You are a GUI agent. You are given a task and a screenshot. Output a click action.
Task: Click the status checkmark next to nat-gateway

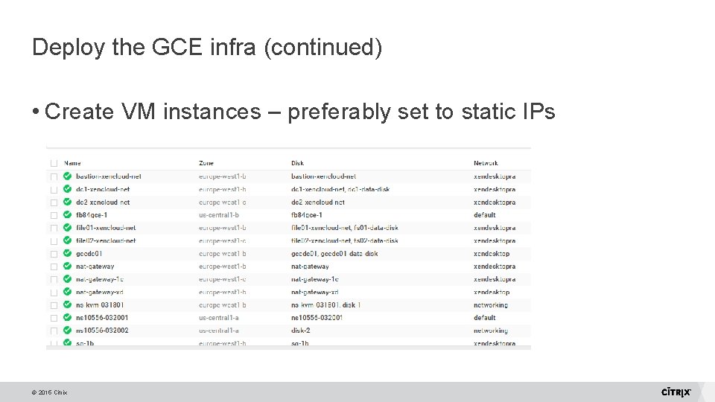pyautogui.click(x=68, y=267)
